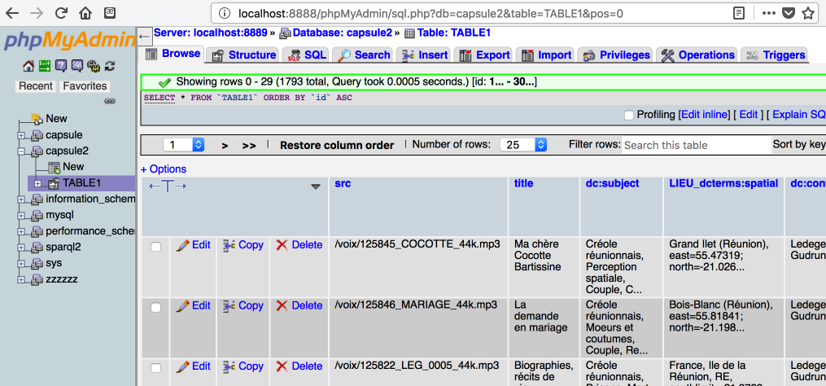The width and height of the screenshot is (826, 386).
Task: Open reader view icon in address bar
Action: tap(740, 13)
